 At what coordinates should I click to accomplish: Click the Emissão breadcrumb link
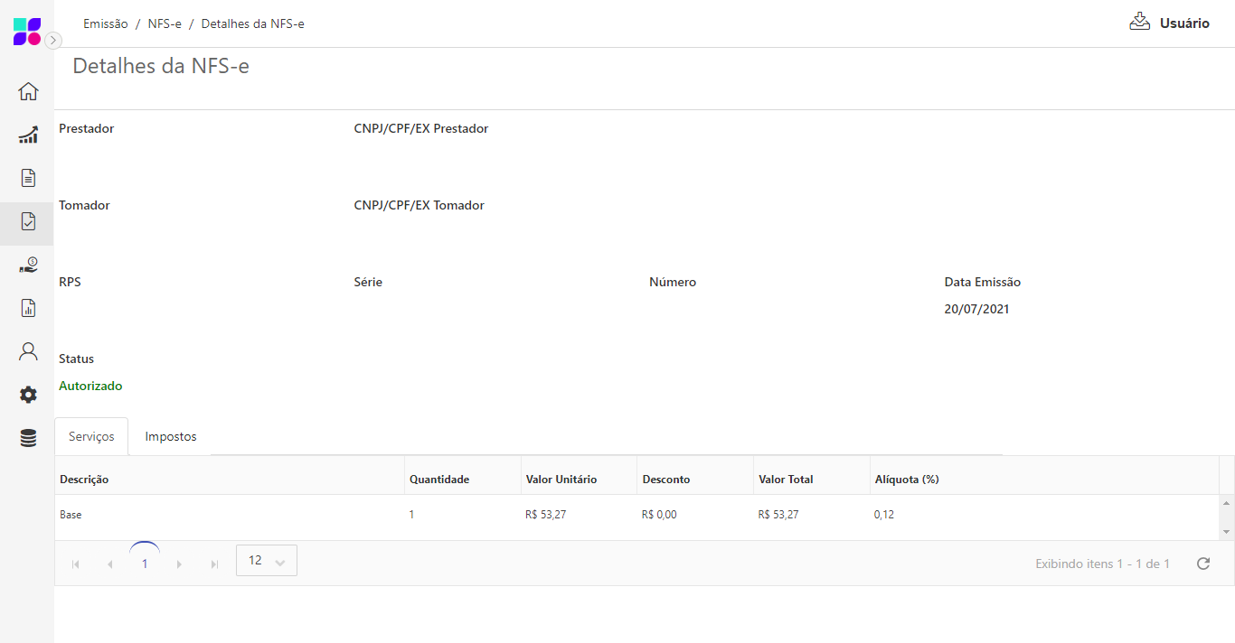pos(106,23)
